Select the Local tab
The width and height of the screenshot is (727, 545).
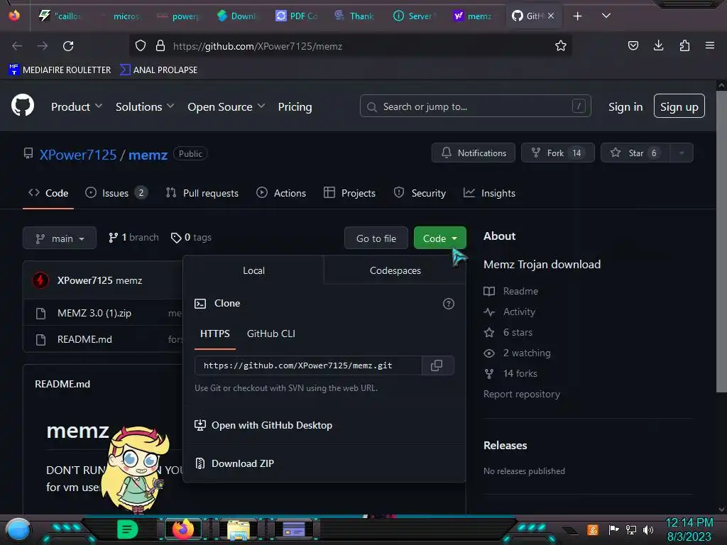pos(253,270)
